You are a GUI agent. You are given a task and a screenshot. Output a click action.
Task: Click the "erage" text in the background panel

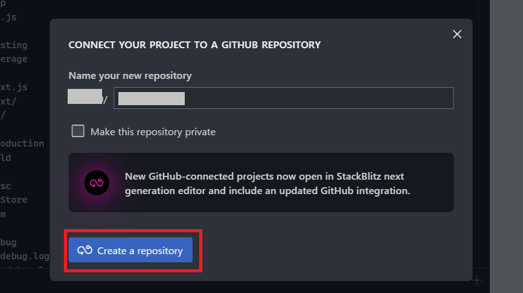14,59
